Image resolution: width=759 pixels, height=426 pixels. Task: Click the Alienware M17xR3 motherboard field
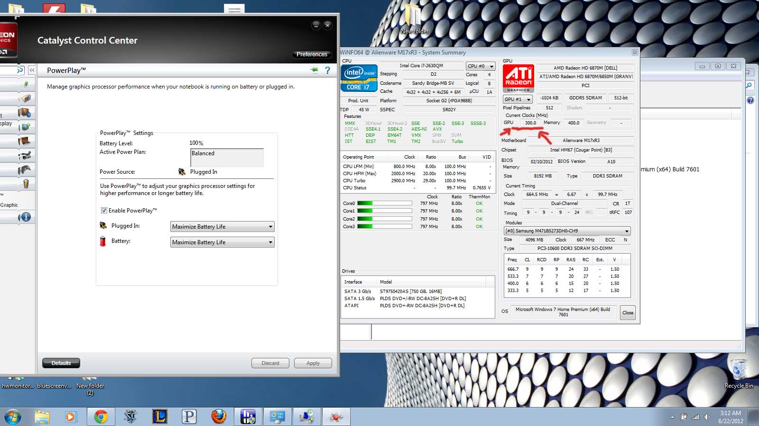tap(581, 141)
